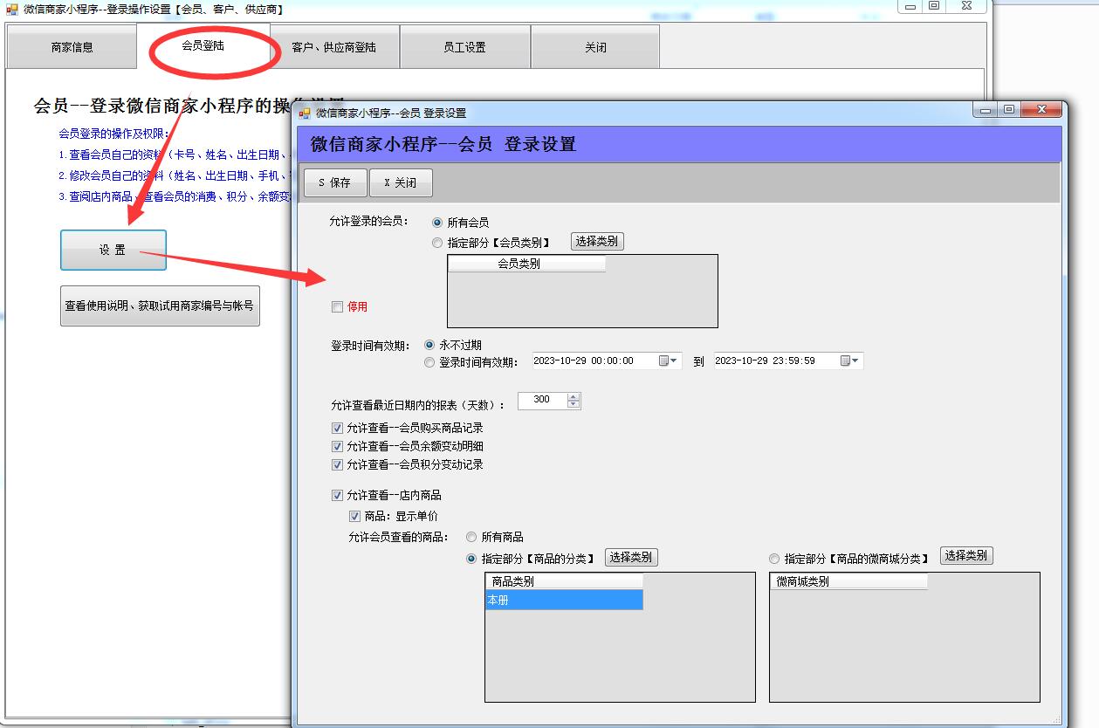
Task: Choose the 永不过期 radio button
Action: coord(429,345)
